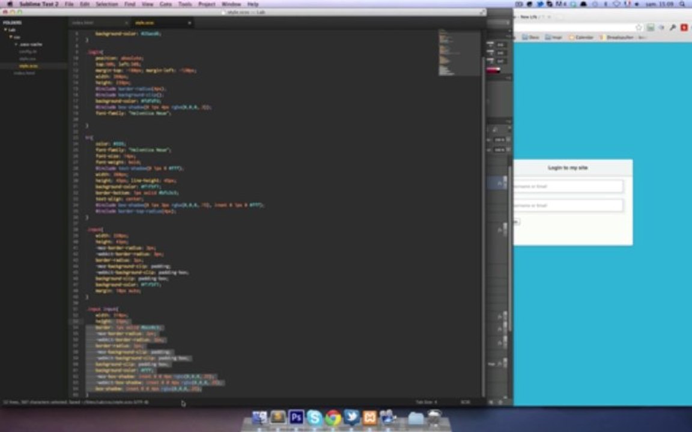Open the Apple menu
The width and height of the screenshot is (692, 432).
coord(10,4)
